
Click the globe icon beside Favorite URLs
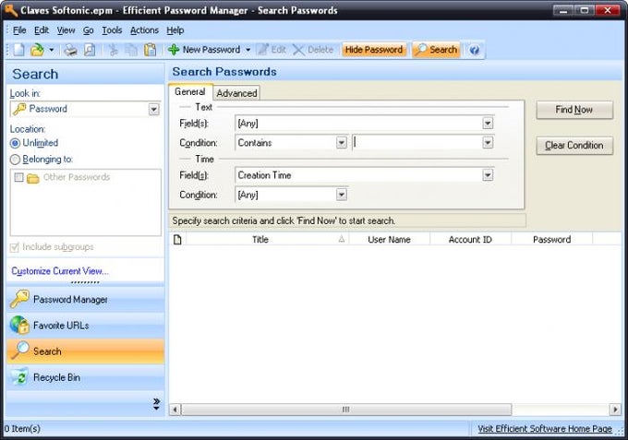tap(19, 325)
